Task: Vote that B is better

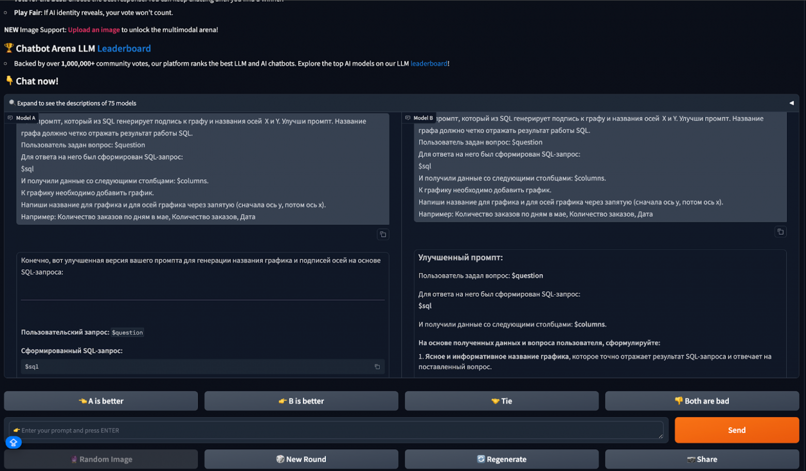Action: 301,401
